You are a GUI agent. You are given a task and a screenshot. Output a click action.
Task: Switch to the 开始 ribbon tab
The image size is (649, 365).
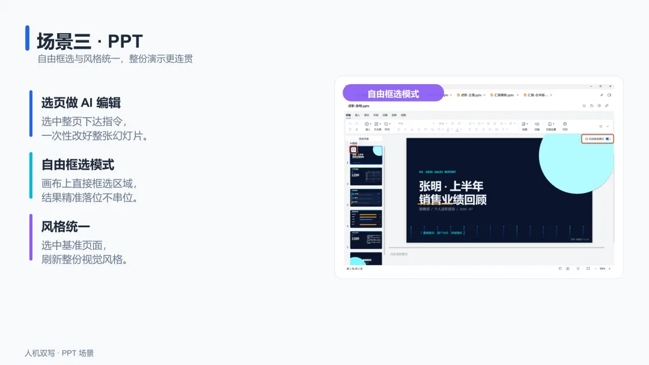(x=348, y=115)
